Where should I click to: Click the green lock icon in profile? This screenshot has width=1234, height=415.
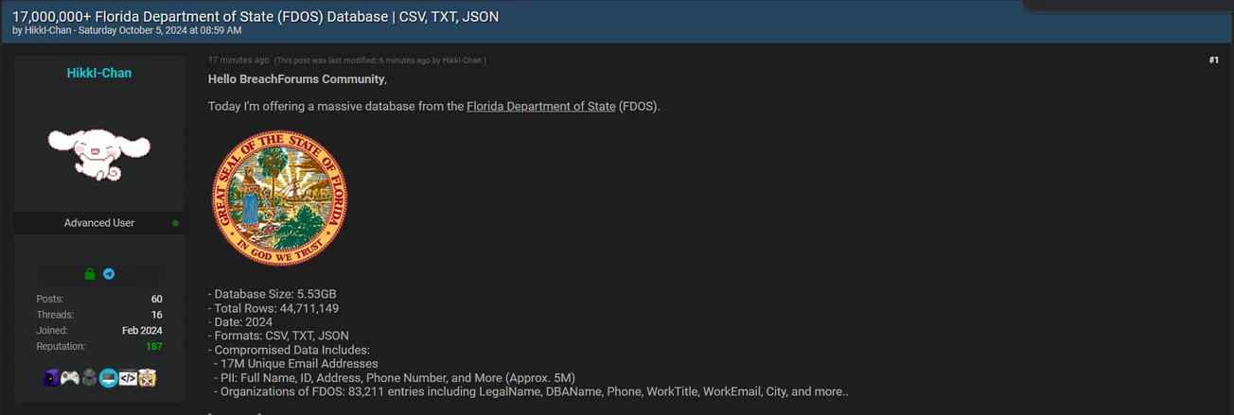coord(90,274)
